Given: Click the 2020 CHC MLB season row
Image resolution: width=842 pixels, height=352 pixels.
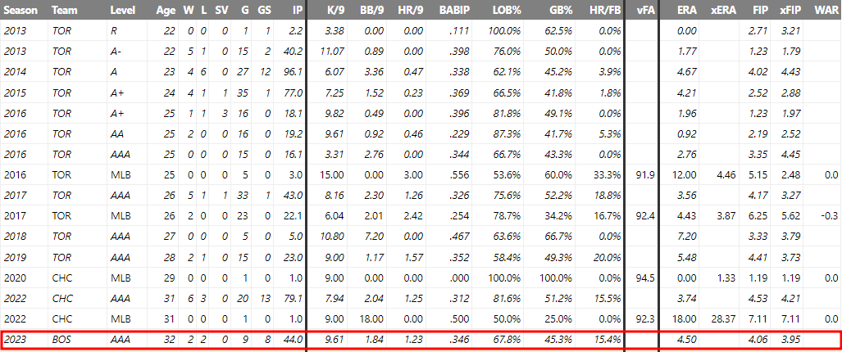Looking at the screenshot, I should tap(421, 278).
